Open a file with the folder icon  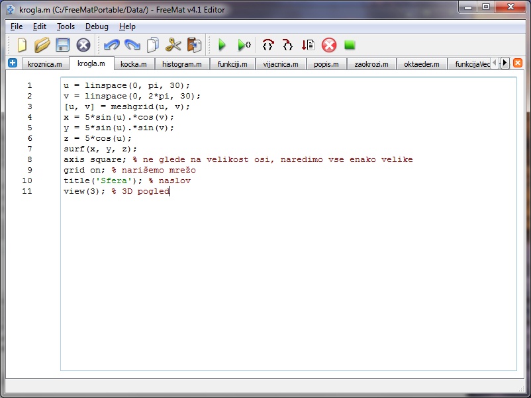pos(42,45)
